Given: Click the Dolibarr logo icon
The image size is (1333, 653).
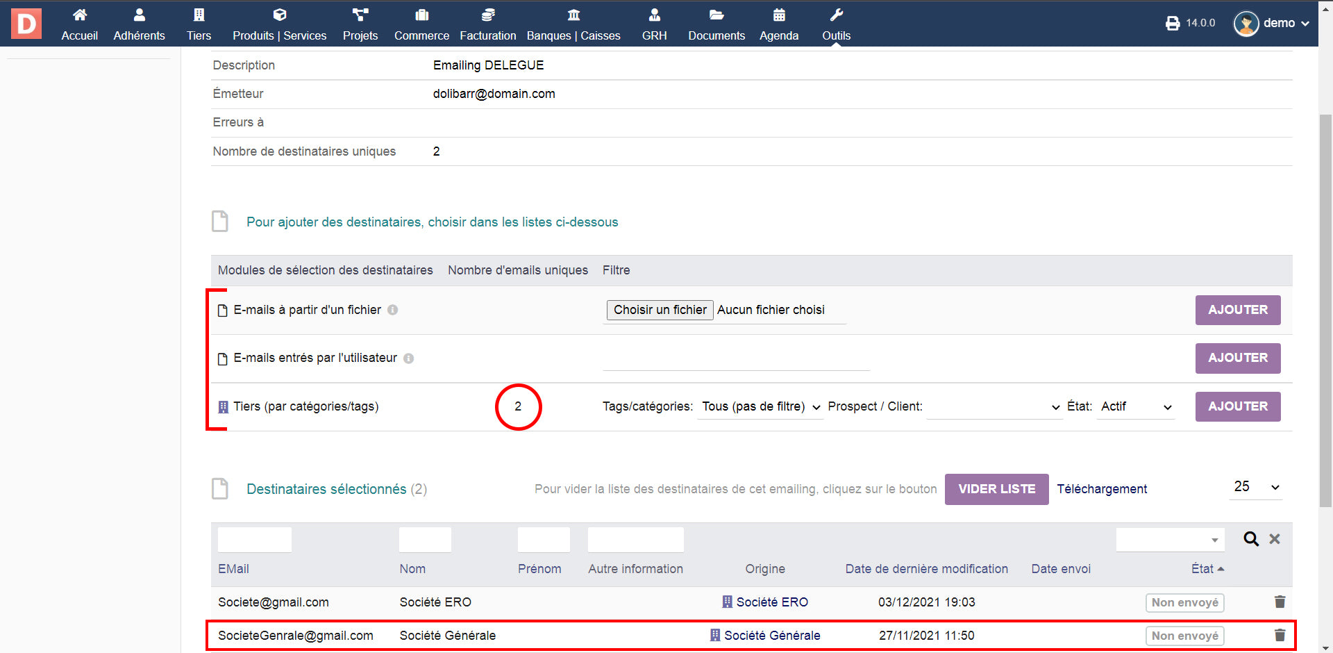Looking at the screenshot, I should 26,24.
